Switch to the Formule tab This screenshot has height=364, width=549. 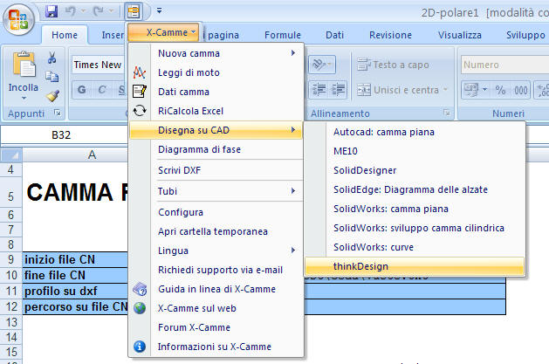coord(283,35)
